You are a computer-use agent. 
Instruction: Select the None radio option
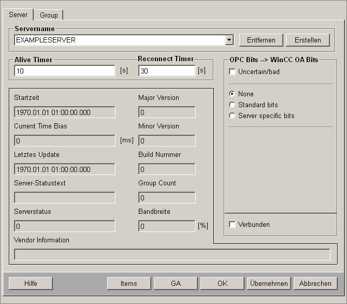click(233, 94)
